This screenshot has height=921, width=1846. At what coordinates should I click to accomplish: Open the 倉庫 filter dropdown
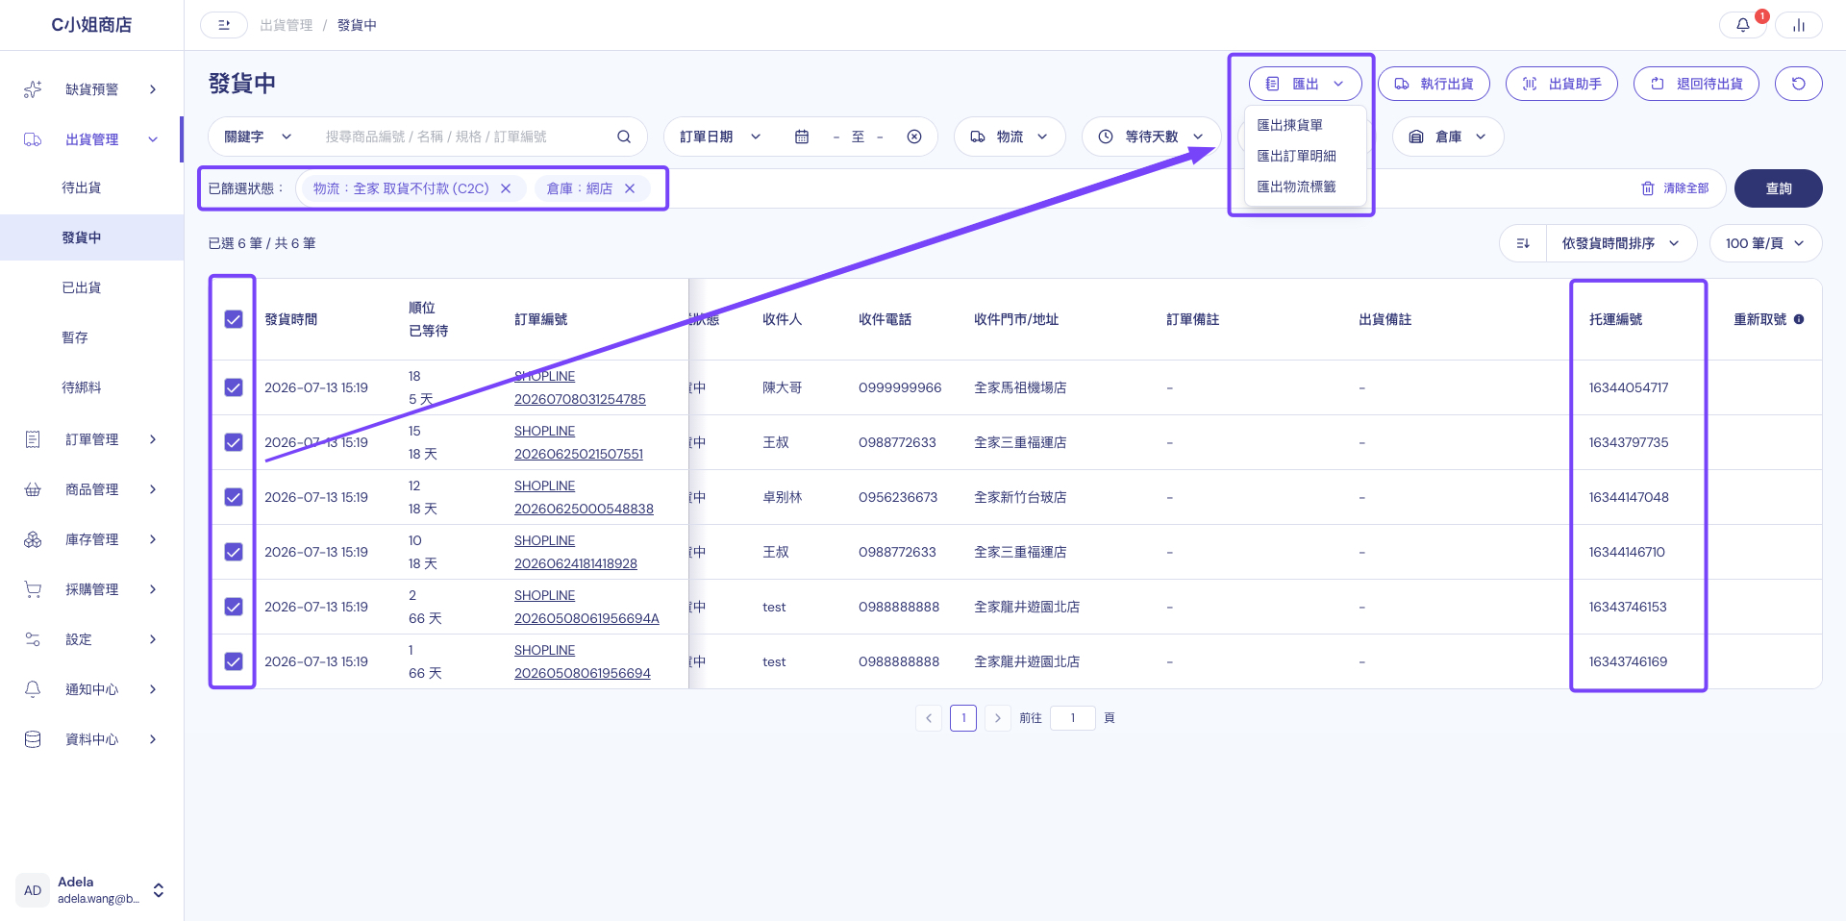coord(1448,137)
